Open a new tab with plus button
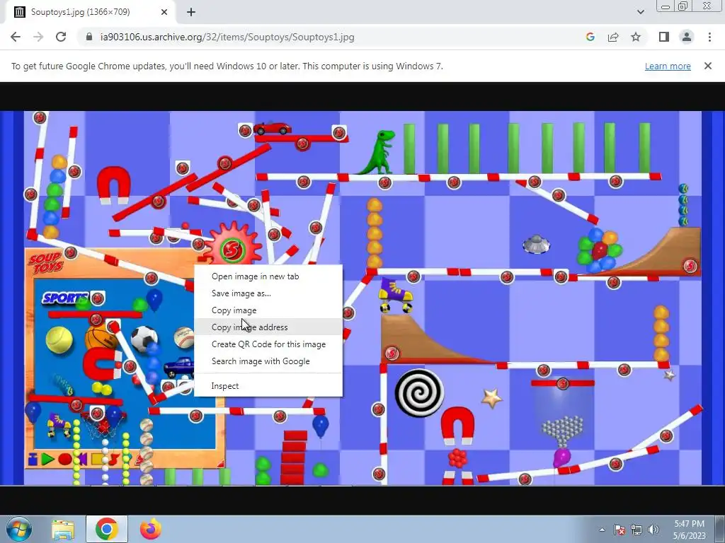725x543 pixels. [x=191, y=12]
